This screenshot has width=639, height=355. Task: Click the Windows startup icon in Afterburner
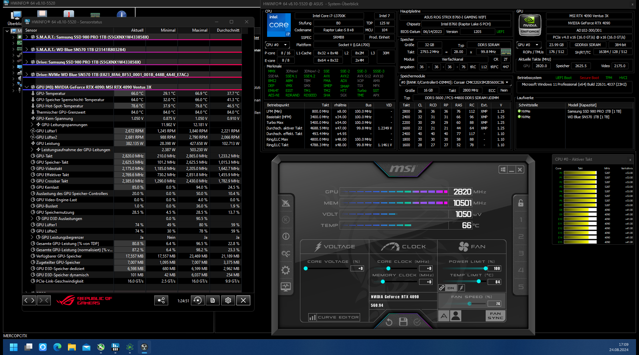pyautogui.click(x=503, y=170)
